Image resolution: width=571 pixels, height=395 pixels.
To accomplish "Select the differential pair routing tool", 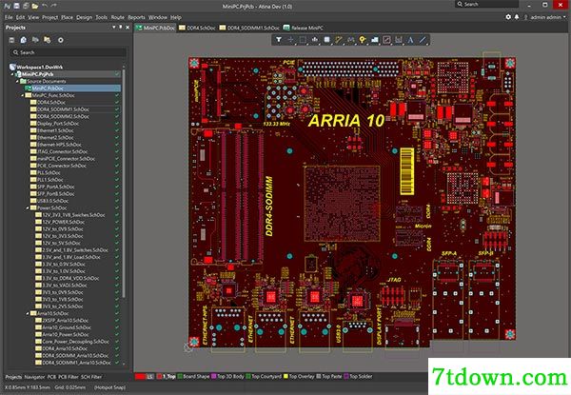I will (x=350, y=40).
